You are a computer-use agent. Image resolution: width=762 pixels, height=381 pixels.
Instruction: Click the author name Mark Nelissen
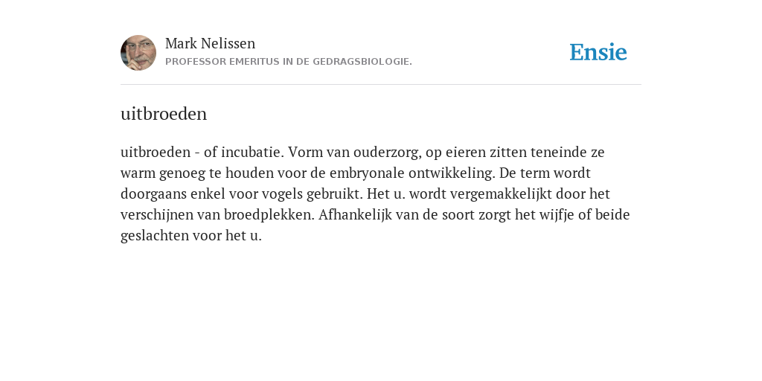[x=210, y=43]
